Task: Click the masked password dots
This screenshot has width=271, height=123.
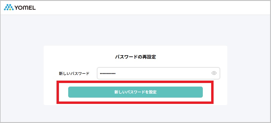Action: coord(108,73)
